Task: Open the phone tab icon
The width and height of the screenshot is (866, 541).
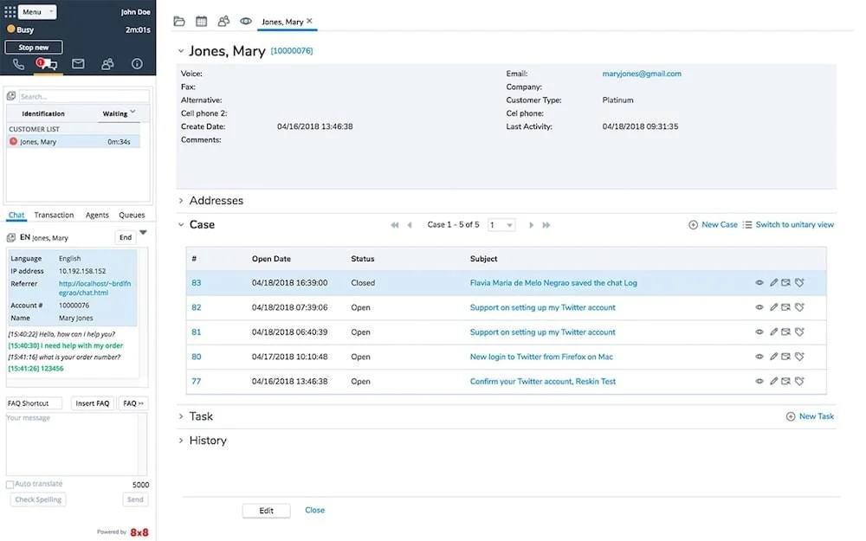Action: point(18,64)
